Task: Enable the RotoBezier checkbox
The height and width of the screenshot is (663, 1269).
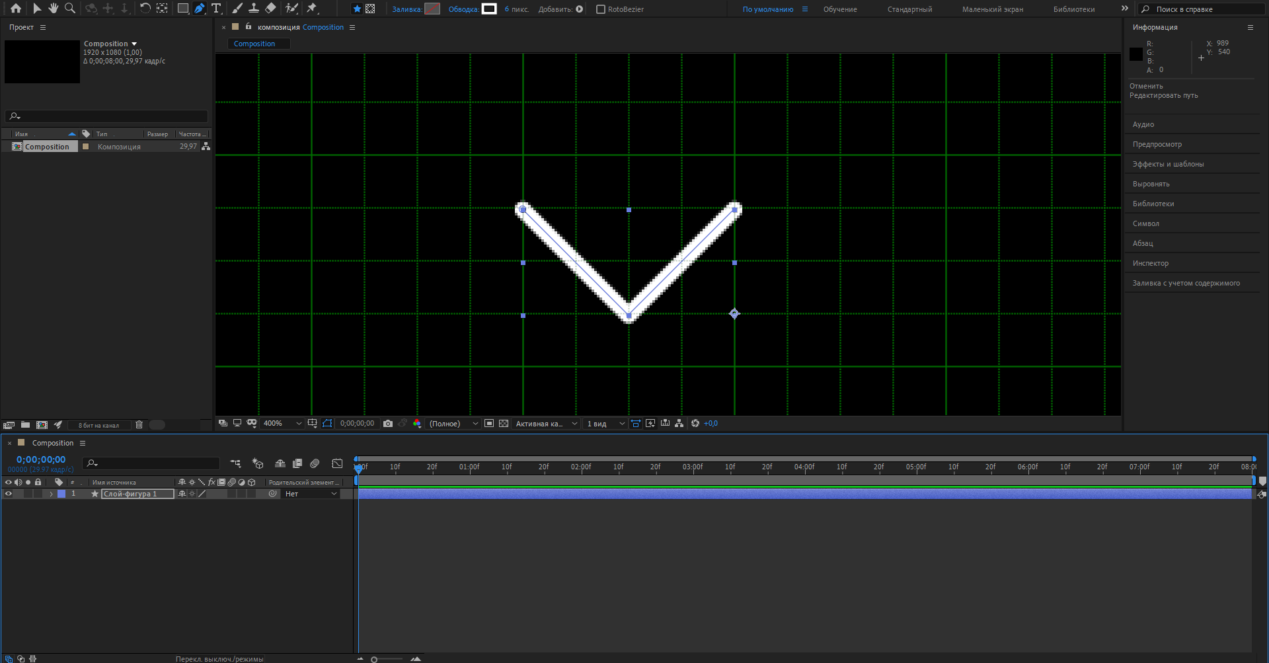Action: (x=601, y=9)
